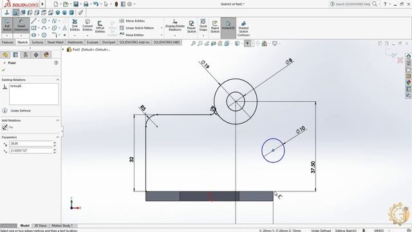Expand the SOLIDWORKS menu arrow
The height and width of the screenshot is (232, 412).
42,4
